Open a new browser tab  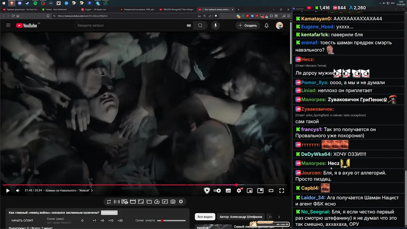pyautogui.click(x=238, y=10)
